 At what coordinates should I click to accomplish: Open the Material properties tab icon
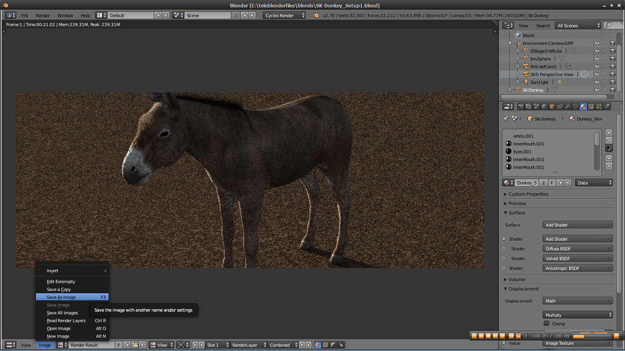(583, 106)
